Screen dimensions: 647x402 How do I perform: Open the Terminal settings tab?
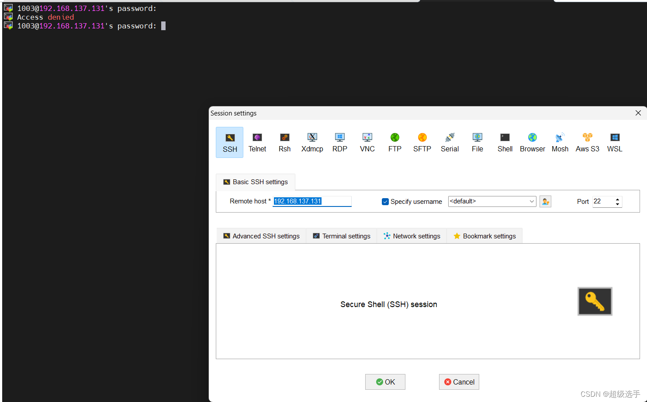(x=341, y=236)
